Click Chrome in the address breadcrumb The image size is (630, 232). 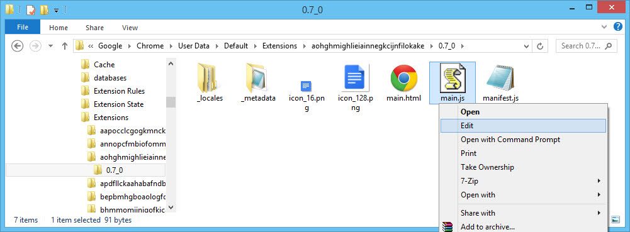click(x=150, y=46)
